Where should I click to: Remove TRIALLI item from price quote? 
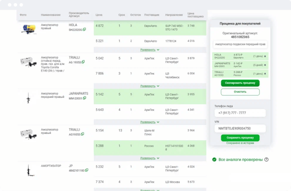(x=265, y=73)
